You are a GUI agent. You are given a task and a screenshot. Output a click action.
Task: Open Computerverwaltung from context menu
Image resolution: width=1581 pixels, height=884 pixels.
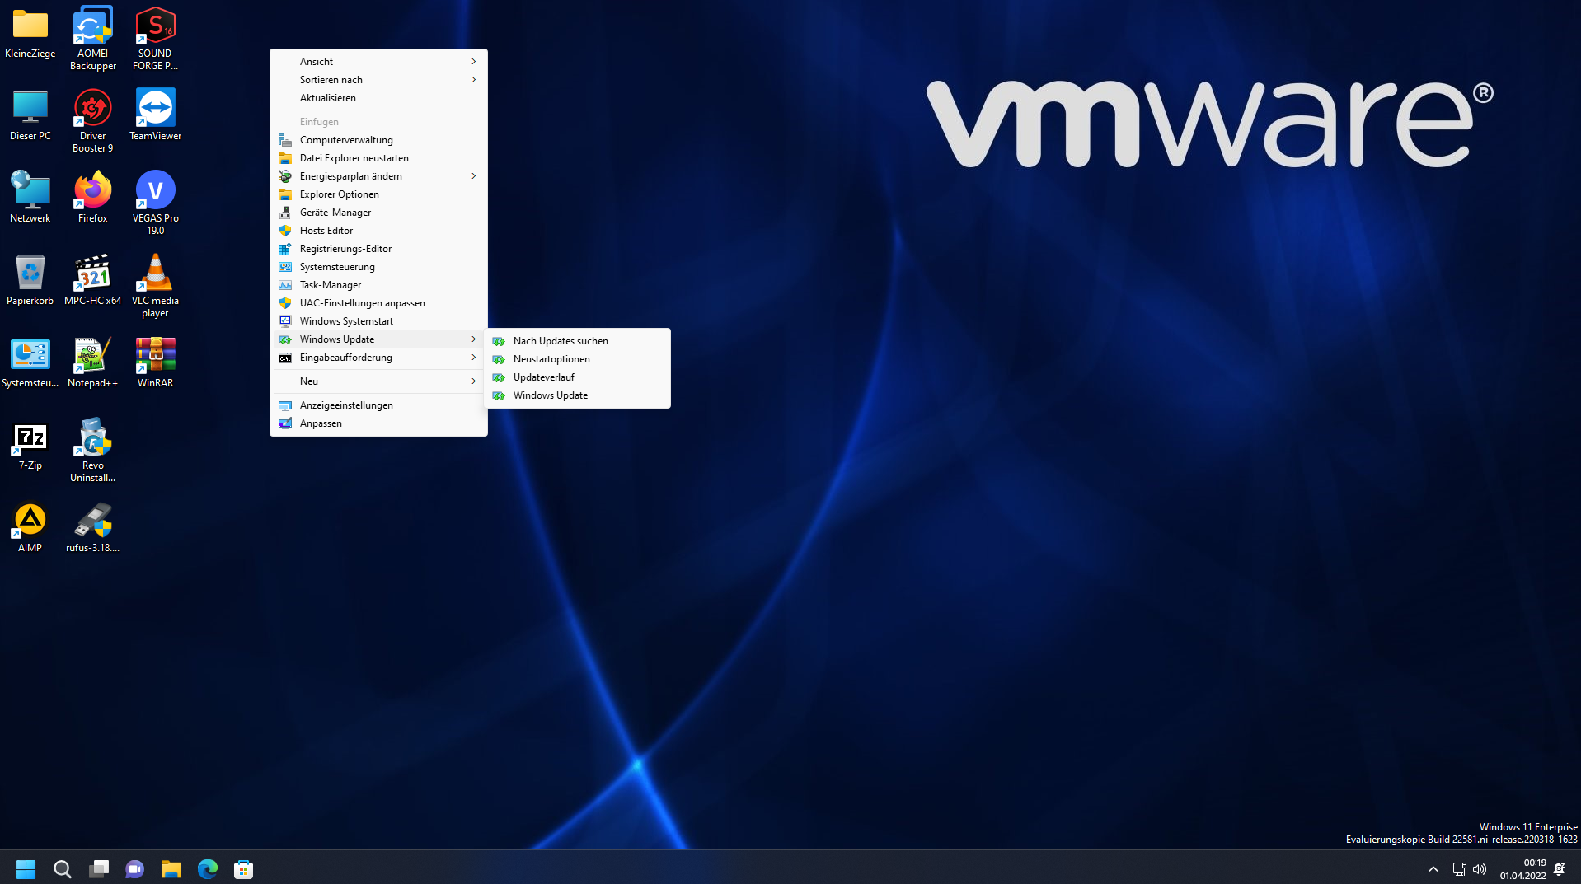pos(378,140)
